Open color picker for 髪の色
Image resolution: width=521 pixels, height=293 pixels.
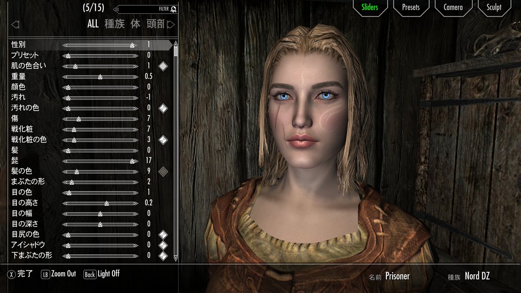click(x=163, y=171)
